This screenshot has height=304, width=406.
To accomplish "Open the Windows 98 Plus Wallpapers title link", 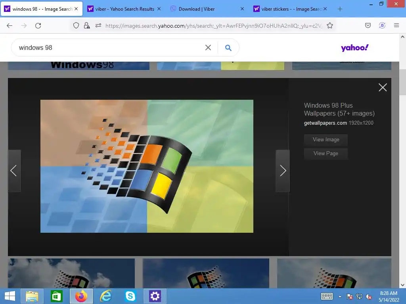I will pos(339,109).
